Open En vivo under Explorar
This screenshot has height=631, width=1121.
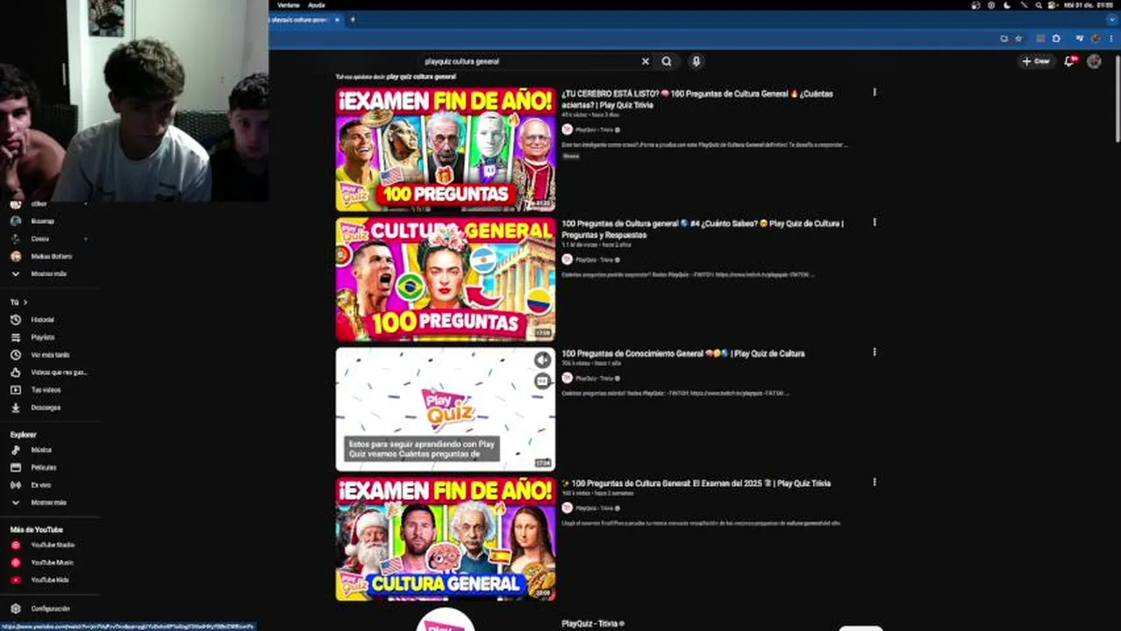coord(40,485)
